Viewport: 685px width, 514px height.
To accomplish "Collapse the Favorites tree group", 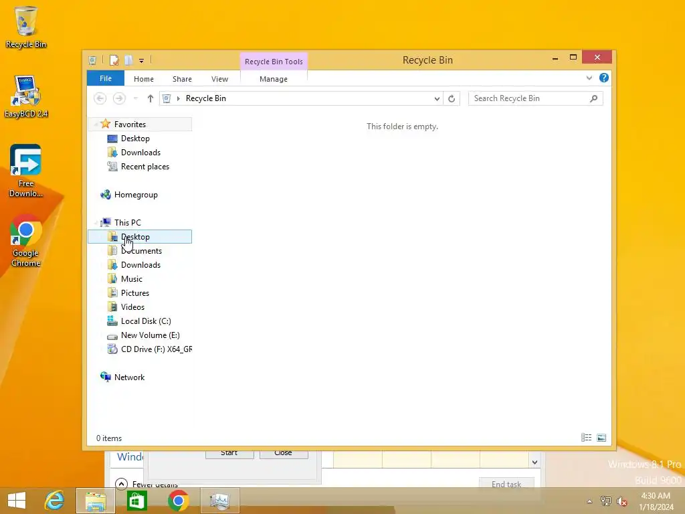I will (x=95, y=124).
